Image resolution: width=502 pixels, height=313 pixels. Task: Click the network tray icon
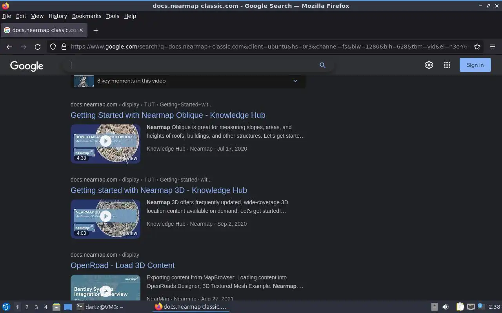[x=471, y=307]
